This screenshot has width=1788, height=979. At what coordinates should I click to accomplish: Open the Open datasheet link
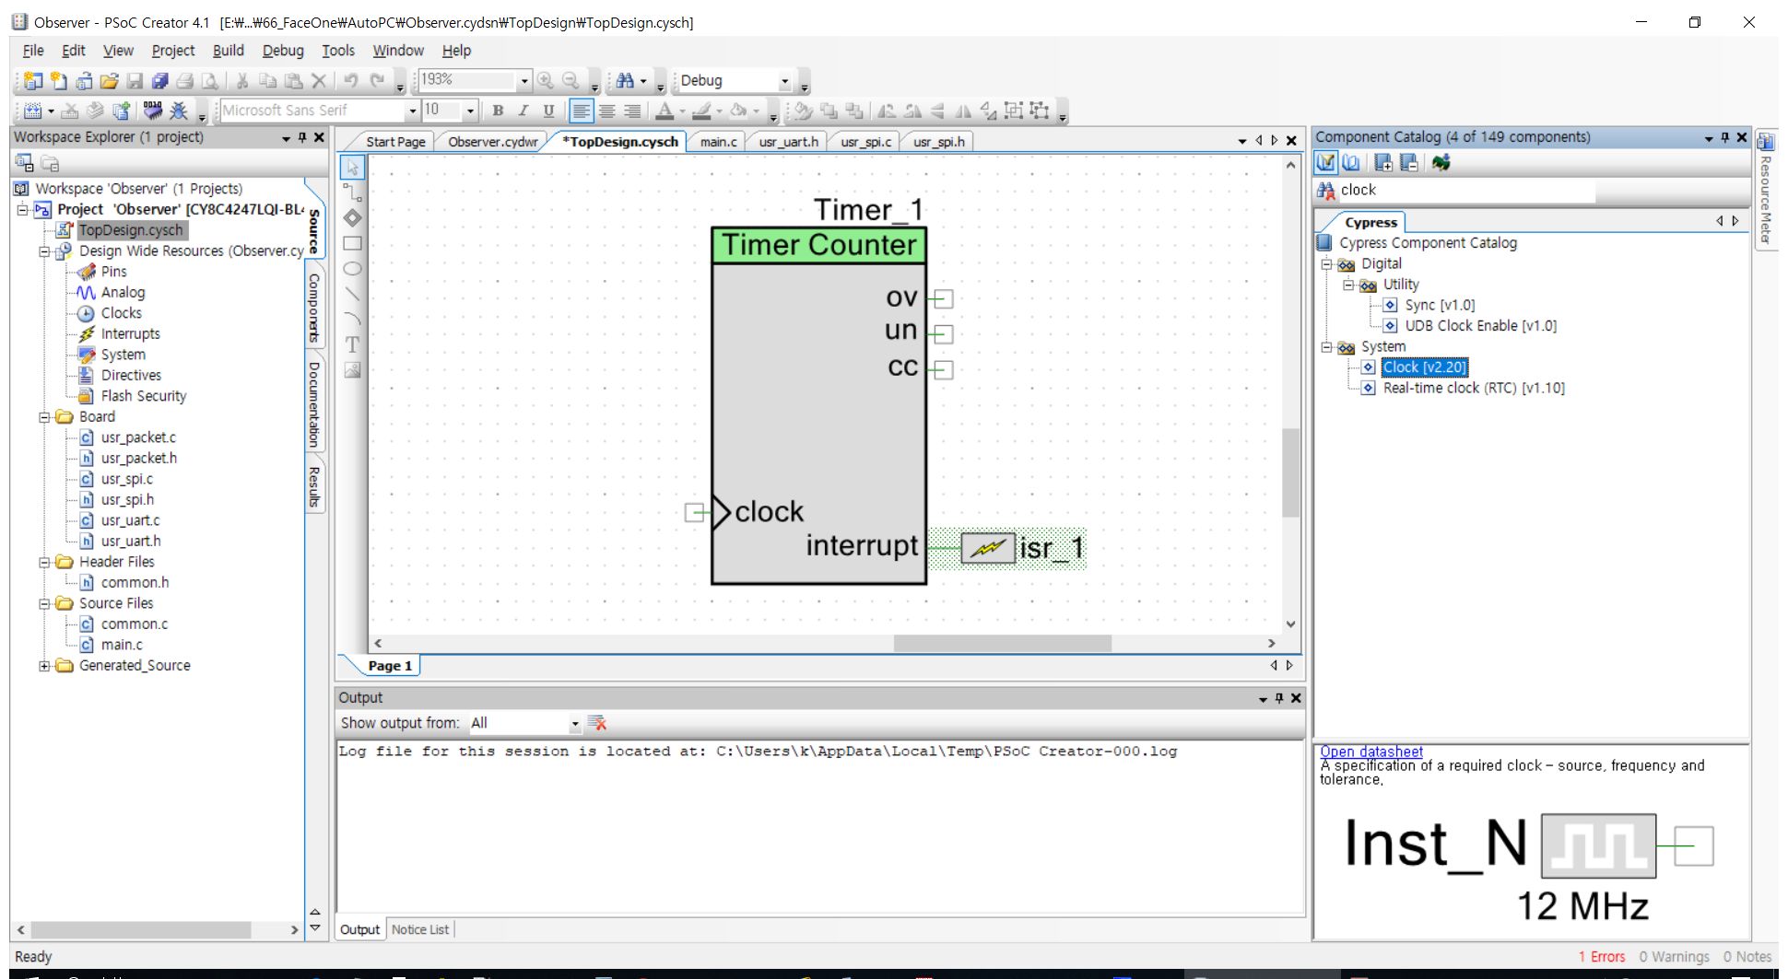[x=1370, y=752]
